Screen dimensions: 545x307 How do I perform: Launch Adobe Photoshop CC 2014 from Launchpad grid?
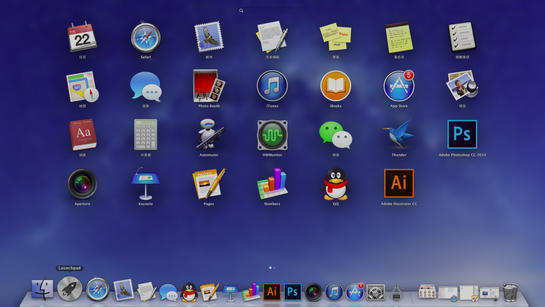pos(462,134)
